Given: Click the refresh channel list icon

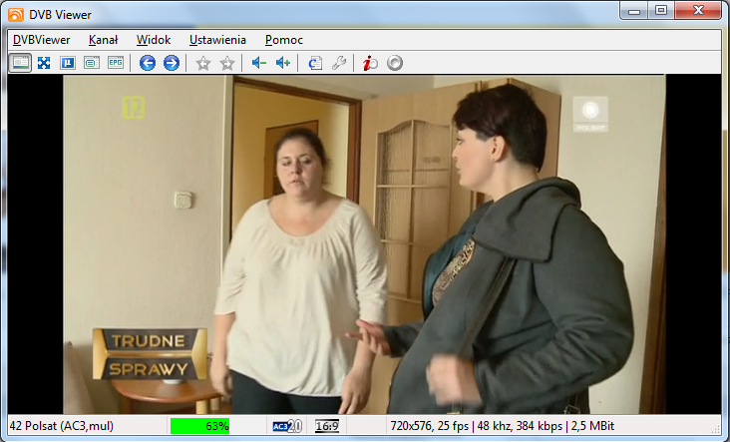Looking at the screenshot, I should click(315, 63).
